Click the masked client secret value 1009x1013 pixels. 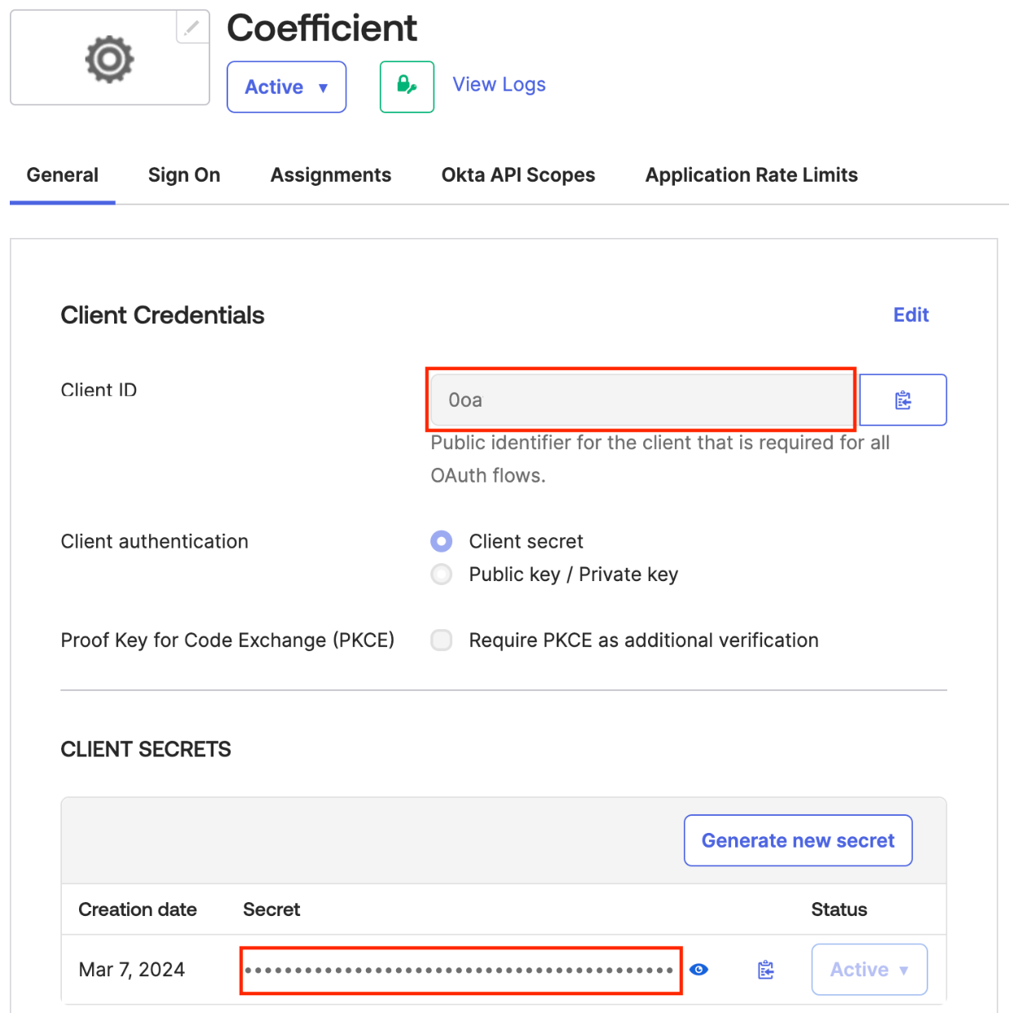(460, 970)
